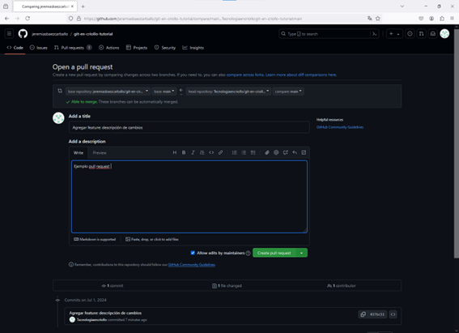This screenshot has width=459, height=333.
Task: Open the Insights repository tab
Action: 193,48
